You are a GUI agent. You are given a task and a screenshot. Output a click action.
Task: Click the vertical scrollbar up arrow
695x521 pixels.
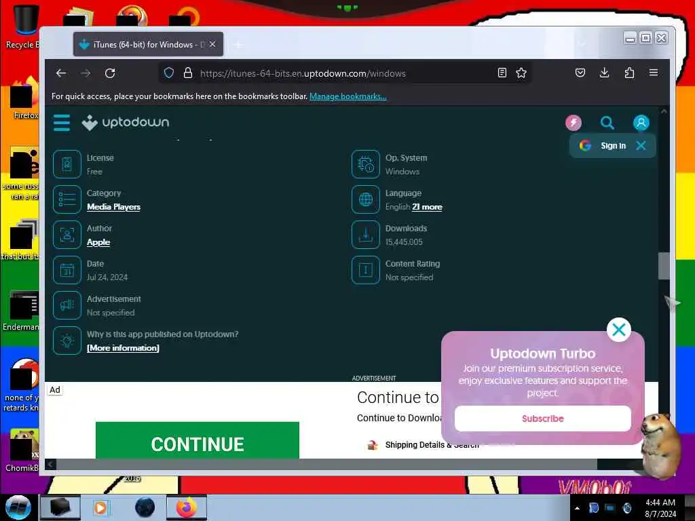(664, 112)
